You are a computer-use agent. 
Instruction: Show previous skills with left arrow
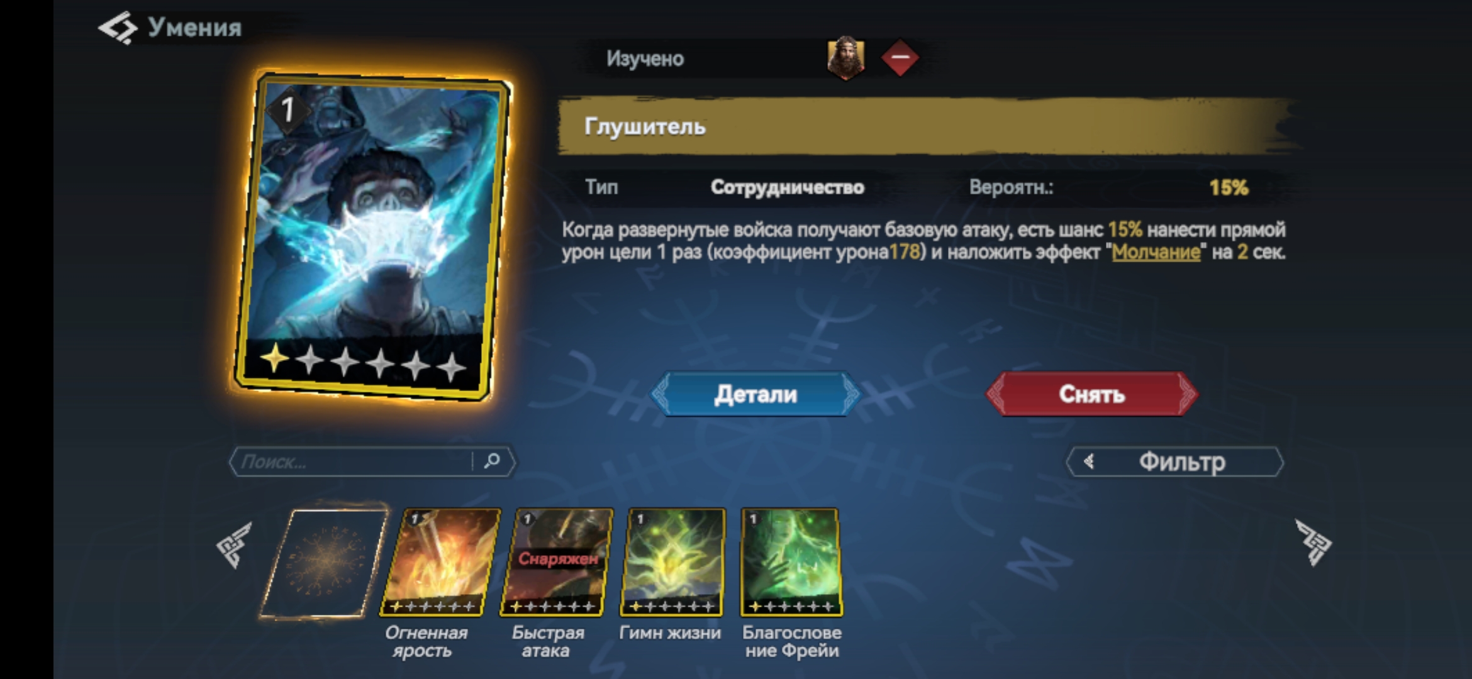coord(234,544)
